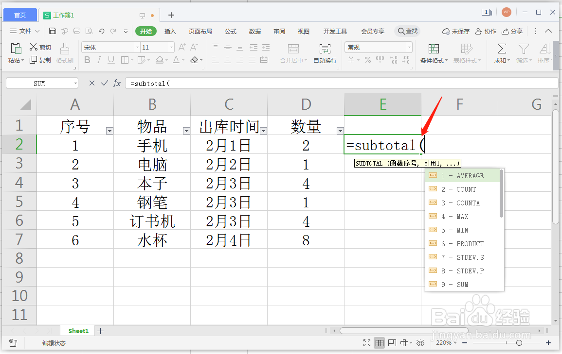This screenshot has width=562, height=354.
Task: Toggle bold formatting
Action: [x=87, y=60]
